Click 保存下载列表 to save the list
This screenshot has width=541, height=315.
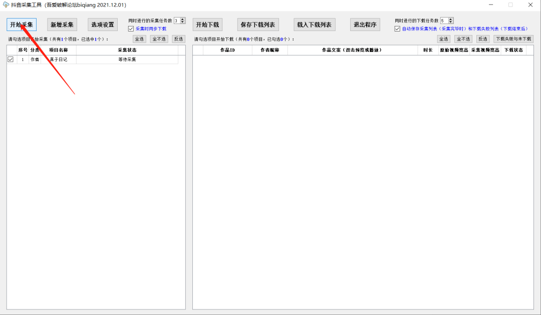(258, 24)
